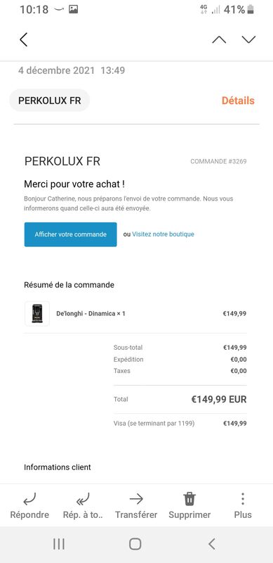Go to previous email with up chevron
Viewport: 273px width, 563px height.
219,39
